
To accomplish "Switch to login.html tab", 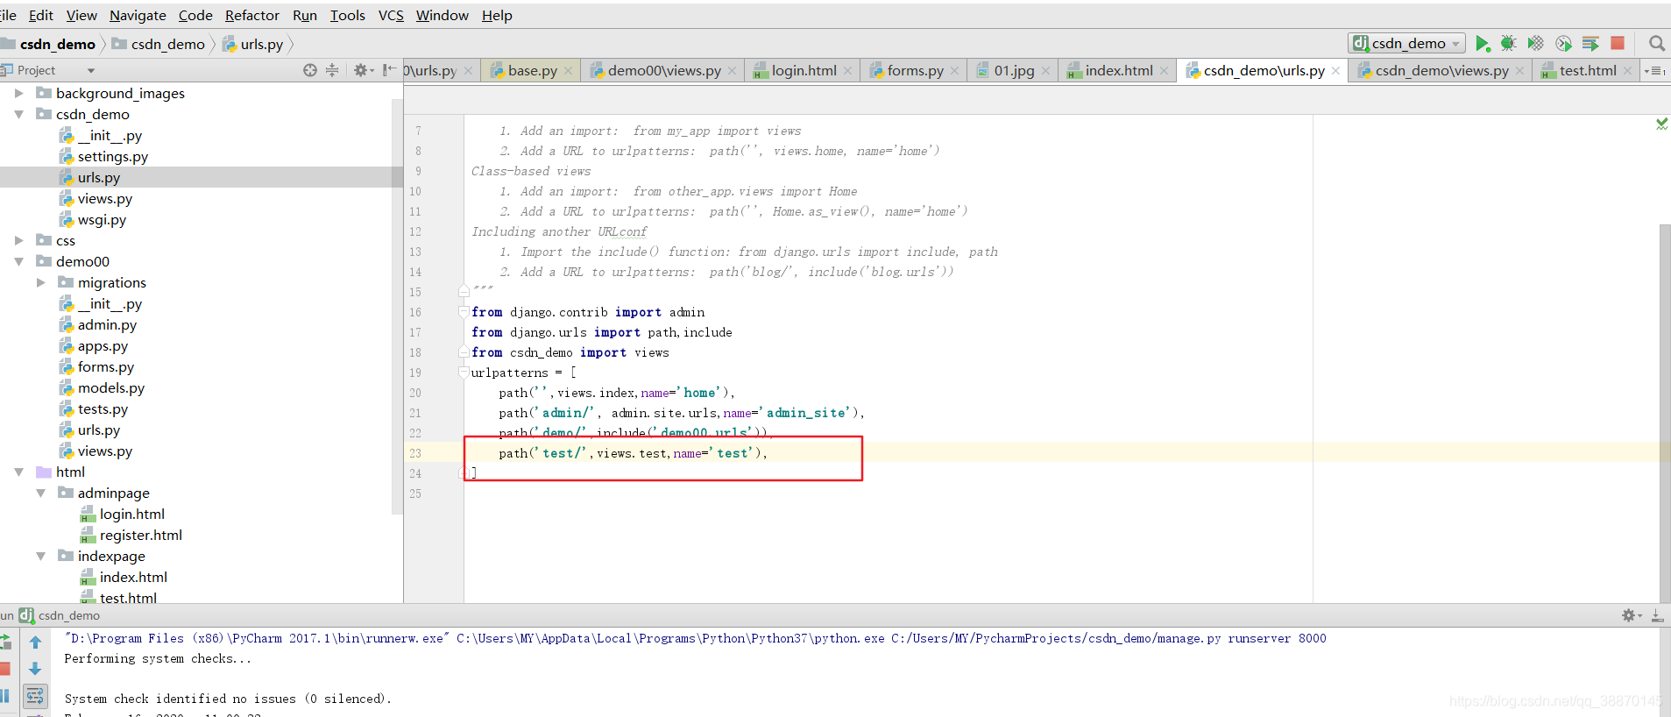I will point(803,71).
